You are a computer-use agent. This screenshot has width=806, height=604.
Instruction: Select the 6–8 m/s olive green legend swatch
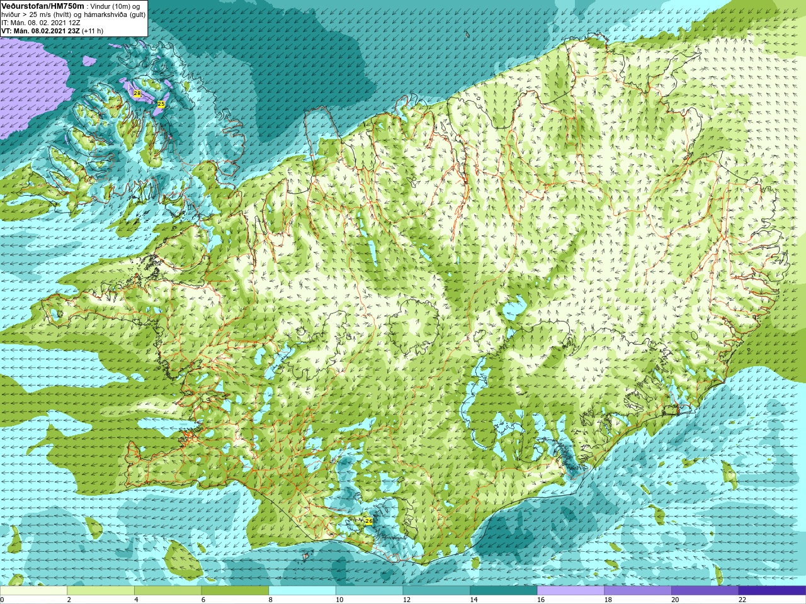point(235,591)
